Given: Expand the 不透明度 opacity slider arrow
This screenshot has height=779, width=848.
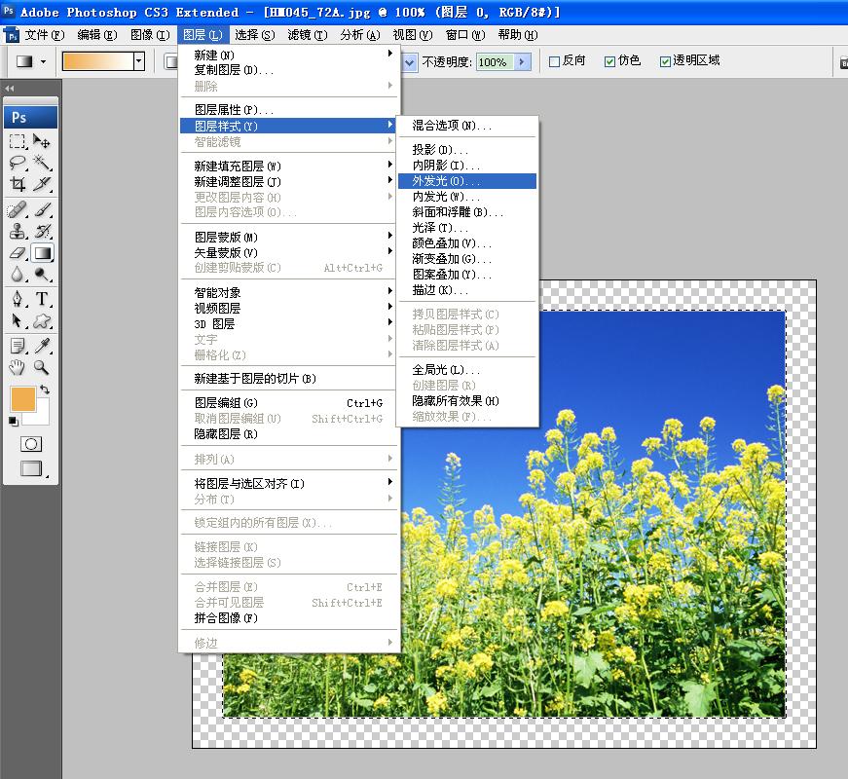Looking at the screenshot, I should tap(522, 61).
